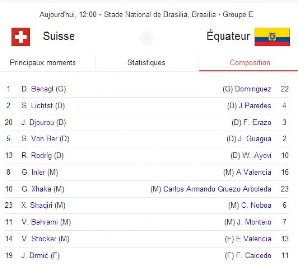Open the Principaux moments tab
This screenshot has width=298, height=269.
(x=43, y=63)
